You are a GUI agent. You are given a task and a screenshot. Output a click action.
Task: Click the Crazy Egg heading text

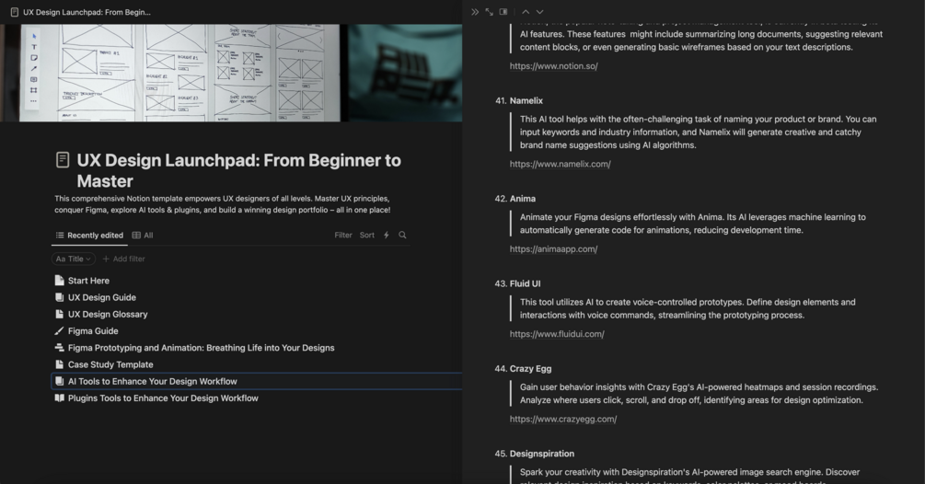(531, 368)
